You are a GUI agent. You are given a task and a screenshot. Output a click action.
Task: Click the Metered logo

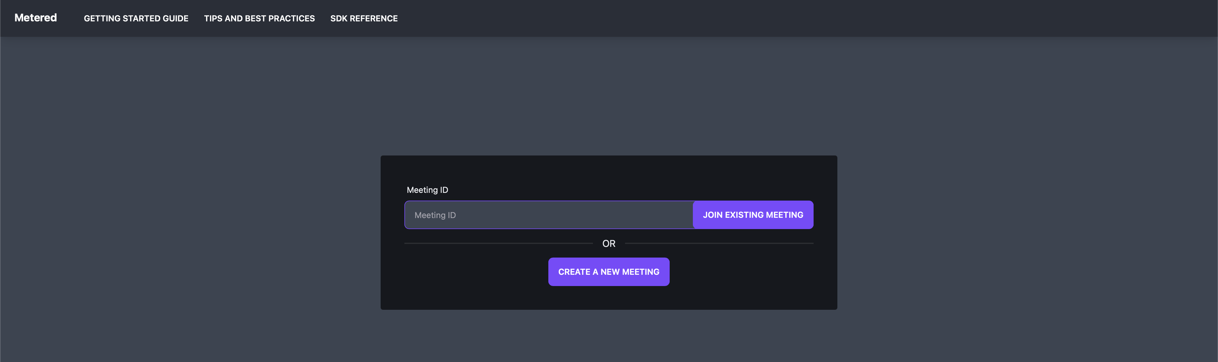tap(35, 18)
